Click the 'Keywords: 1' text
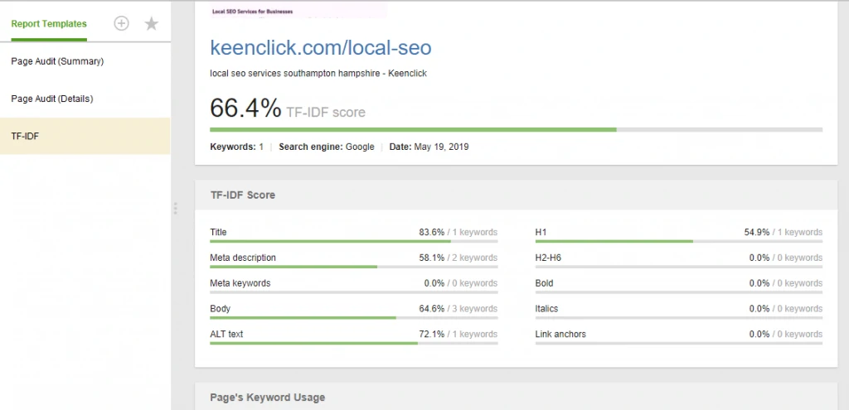 pos(236,147)
